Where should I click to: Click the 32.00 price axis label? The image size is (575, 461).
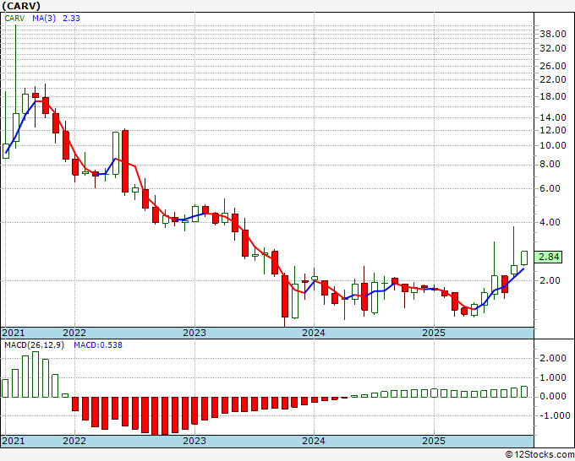(553, 48)
